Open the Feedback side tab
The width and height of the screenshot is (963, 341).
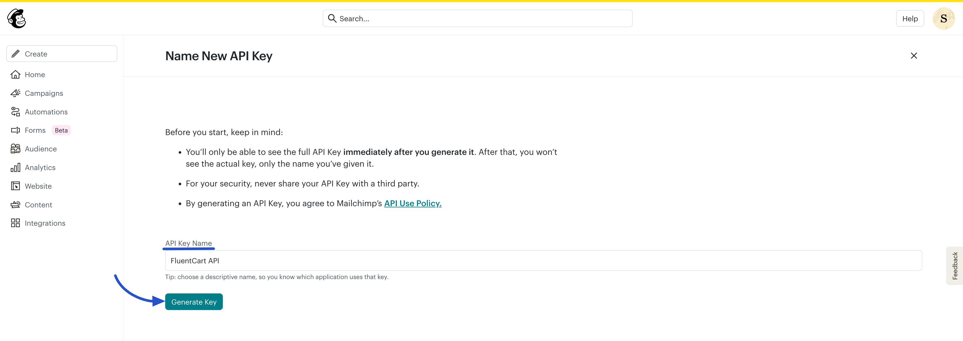click(x=955, y=266)
